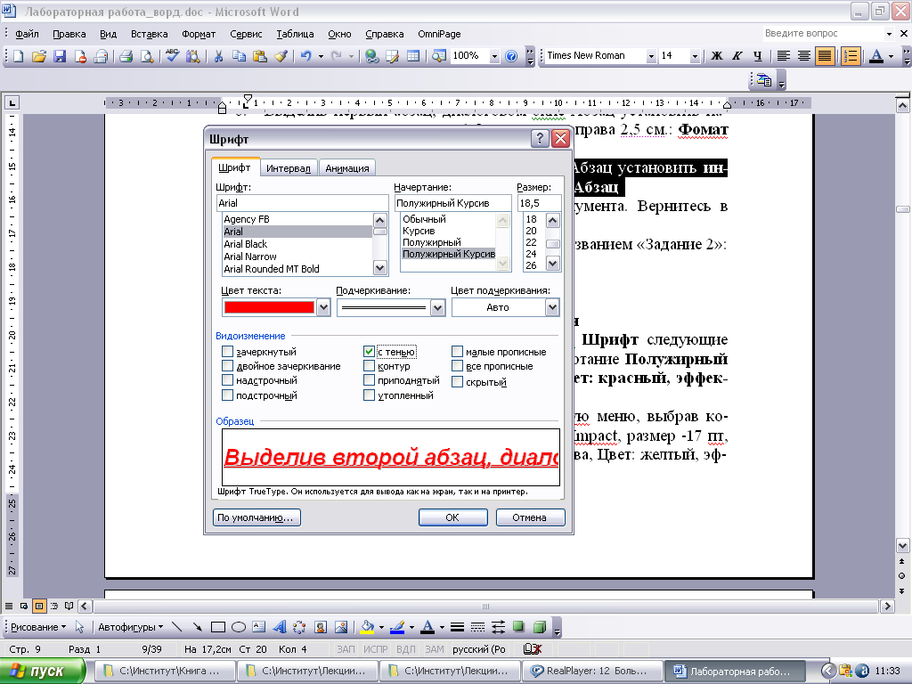Screen dimensions: 912x684
Task: Insert hyperlink globe icon
Action: pos(371,56)
